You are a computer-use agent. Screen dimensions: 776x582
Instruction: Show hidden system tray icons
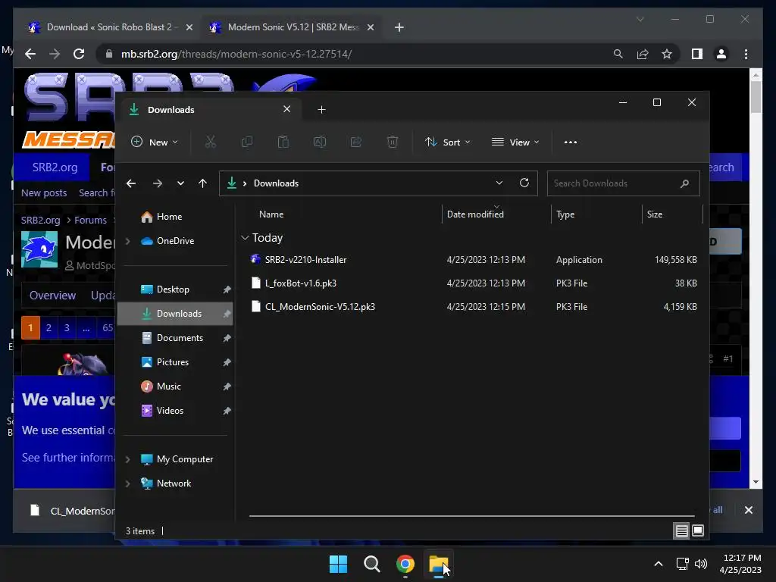659,564
